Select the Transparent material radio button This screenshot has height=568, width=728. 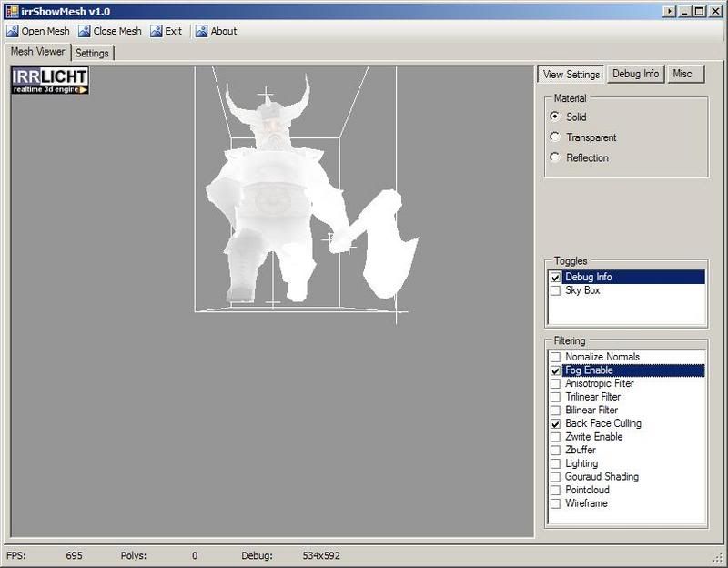[555, 137]
